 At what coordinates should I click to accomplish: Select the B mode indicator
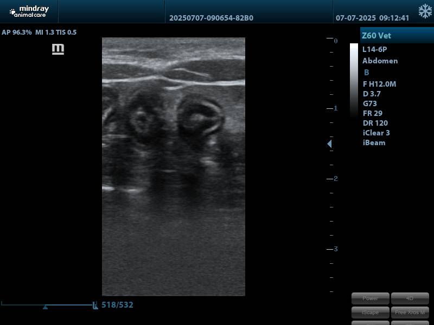[367, 73]
